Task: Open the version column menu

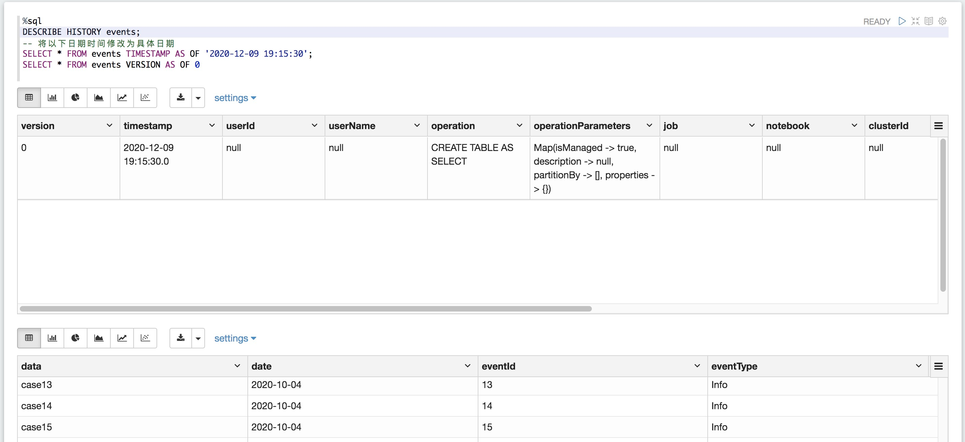Action: point(109,125)
